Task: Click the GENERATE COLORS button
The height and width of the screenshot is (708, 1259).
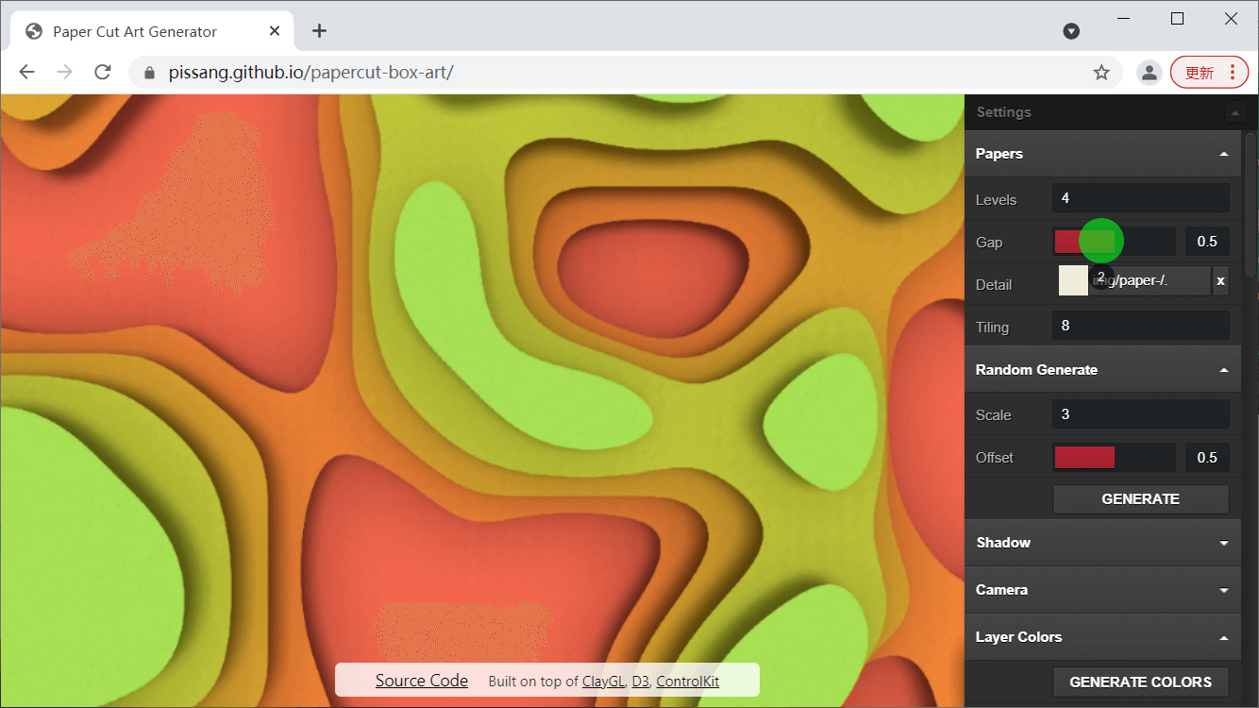Action: click(x=1141, y=682)
